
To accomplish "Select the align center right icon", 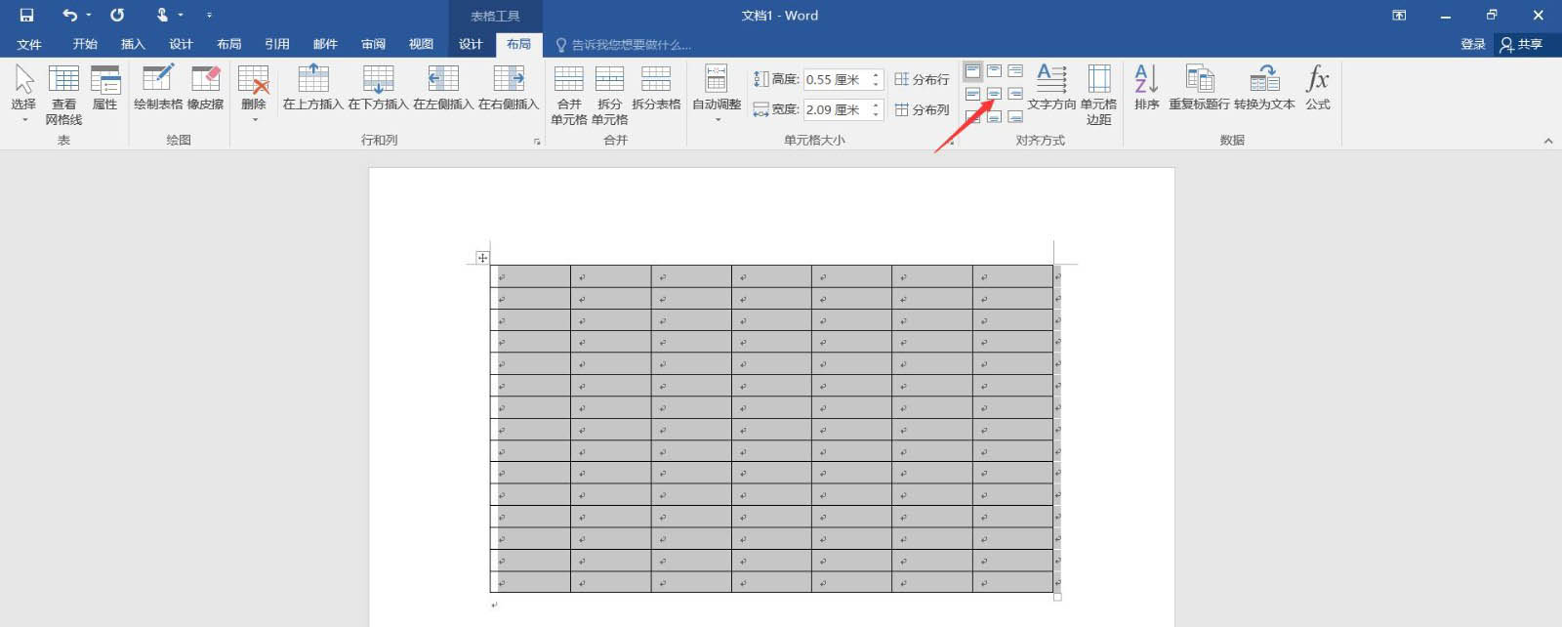I will 1015,94.
